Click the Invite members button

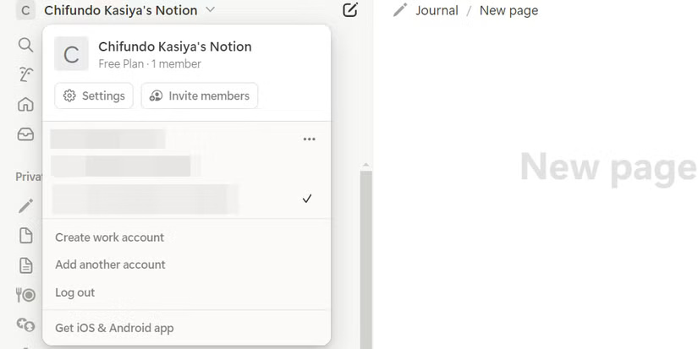point(200,95)
